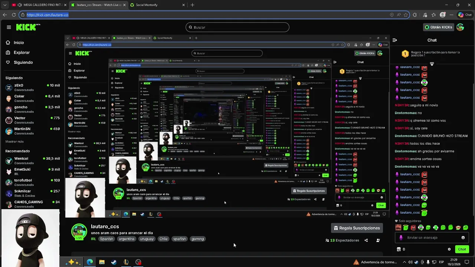This screenshot has width=475, height=267.
Task: Click the browser address bar URL
Action: click(x=47, y=15)
